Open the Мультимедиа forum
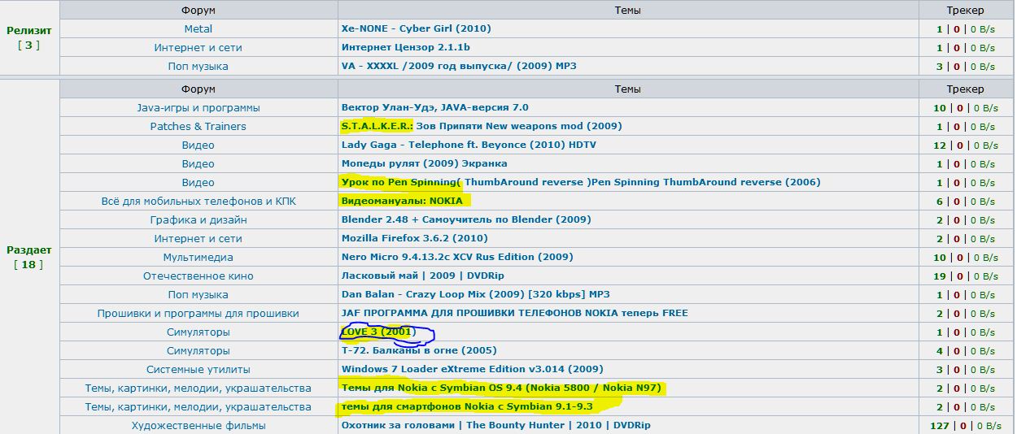 (198, 257)
